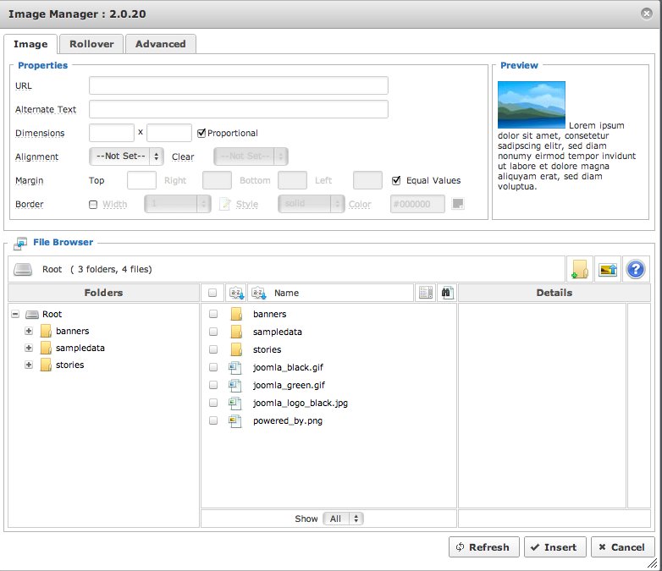This screenshot has width=662, height=571.
Task: Click the joomla_logo_black.jpg file icon
Action: point(236,403)
